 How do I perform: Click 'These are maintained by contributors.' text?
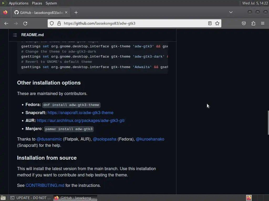point(52,93)
